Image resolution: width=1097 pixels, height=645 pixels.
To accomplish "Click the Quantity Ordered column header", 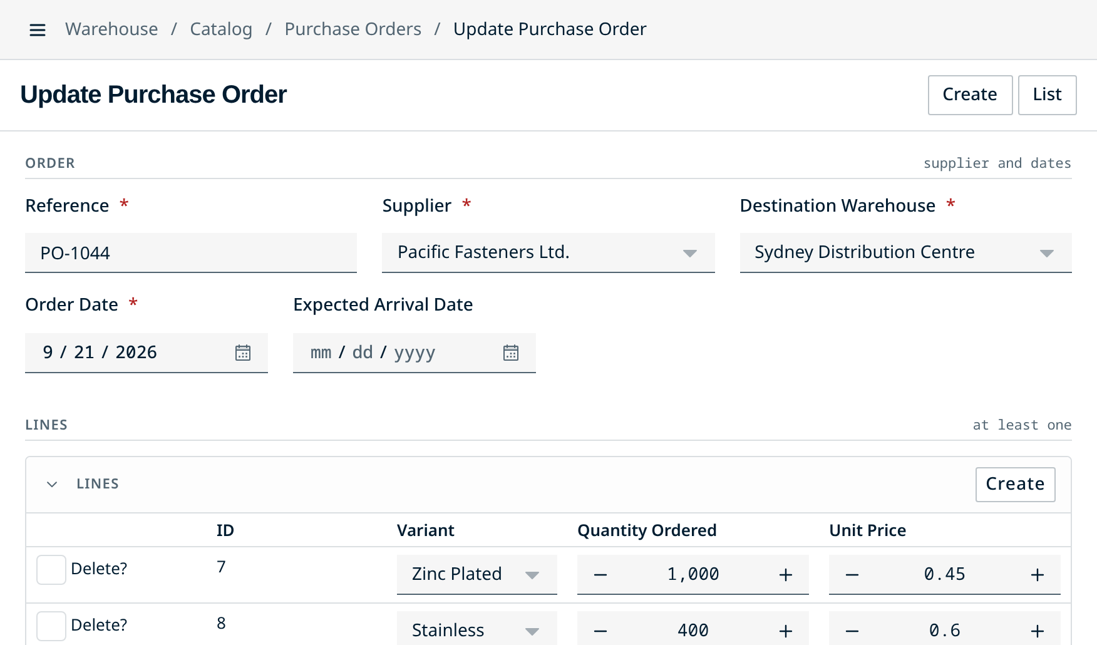I will (647, 530).
